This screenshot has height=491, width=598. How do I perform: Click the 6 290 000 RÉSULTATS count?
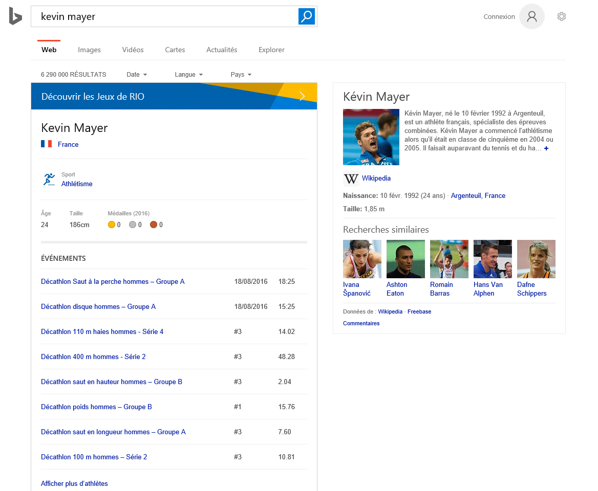click(x=74, y=74)
